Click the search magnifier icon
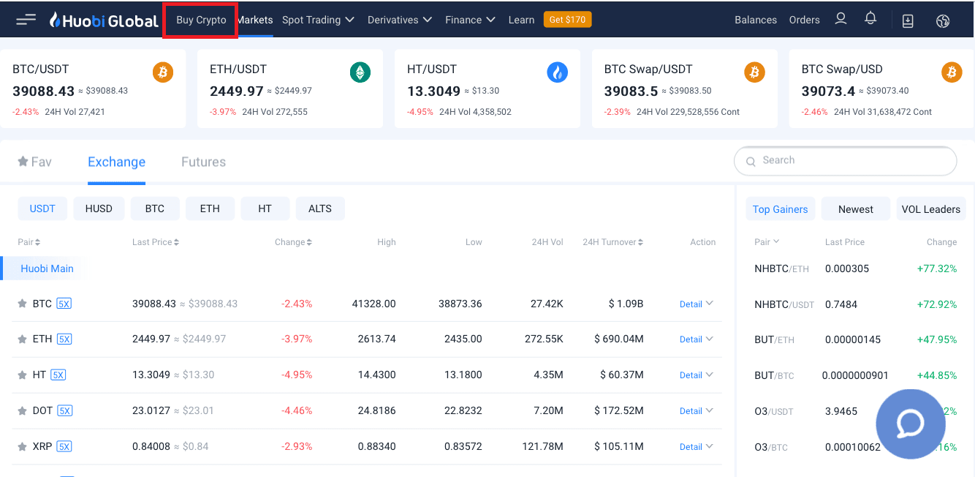The height and width of the screenshot is (477, 975). 751,161
